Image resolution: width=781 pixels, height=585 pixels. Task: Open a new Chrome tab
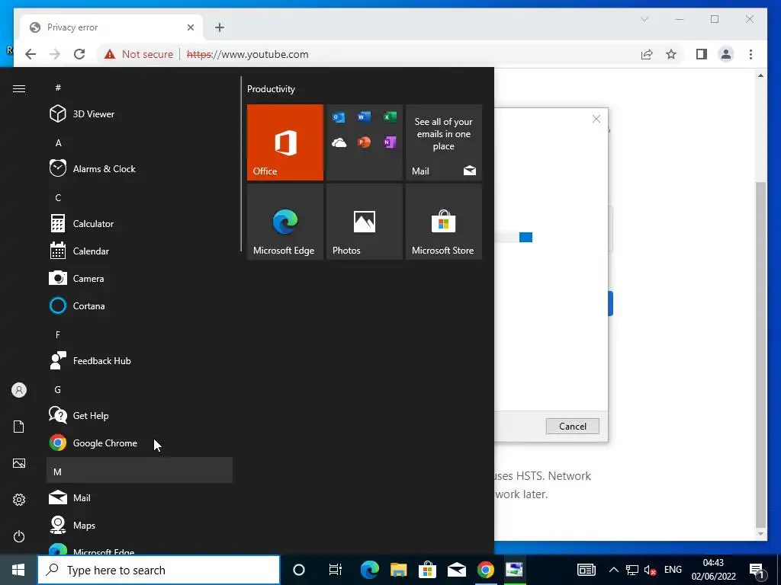tap(220, 27)
